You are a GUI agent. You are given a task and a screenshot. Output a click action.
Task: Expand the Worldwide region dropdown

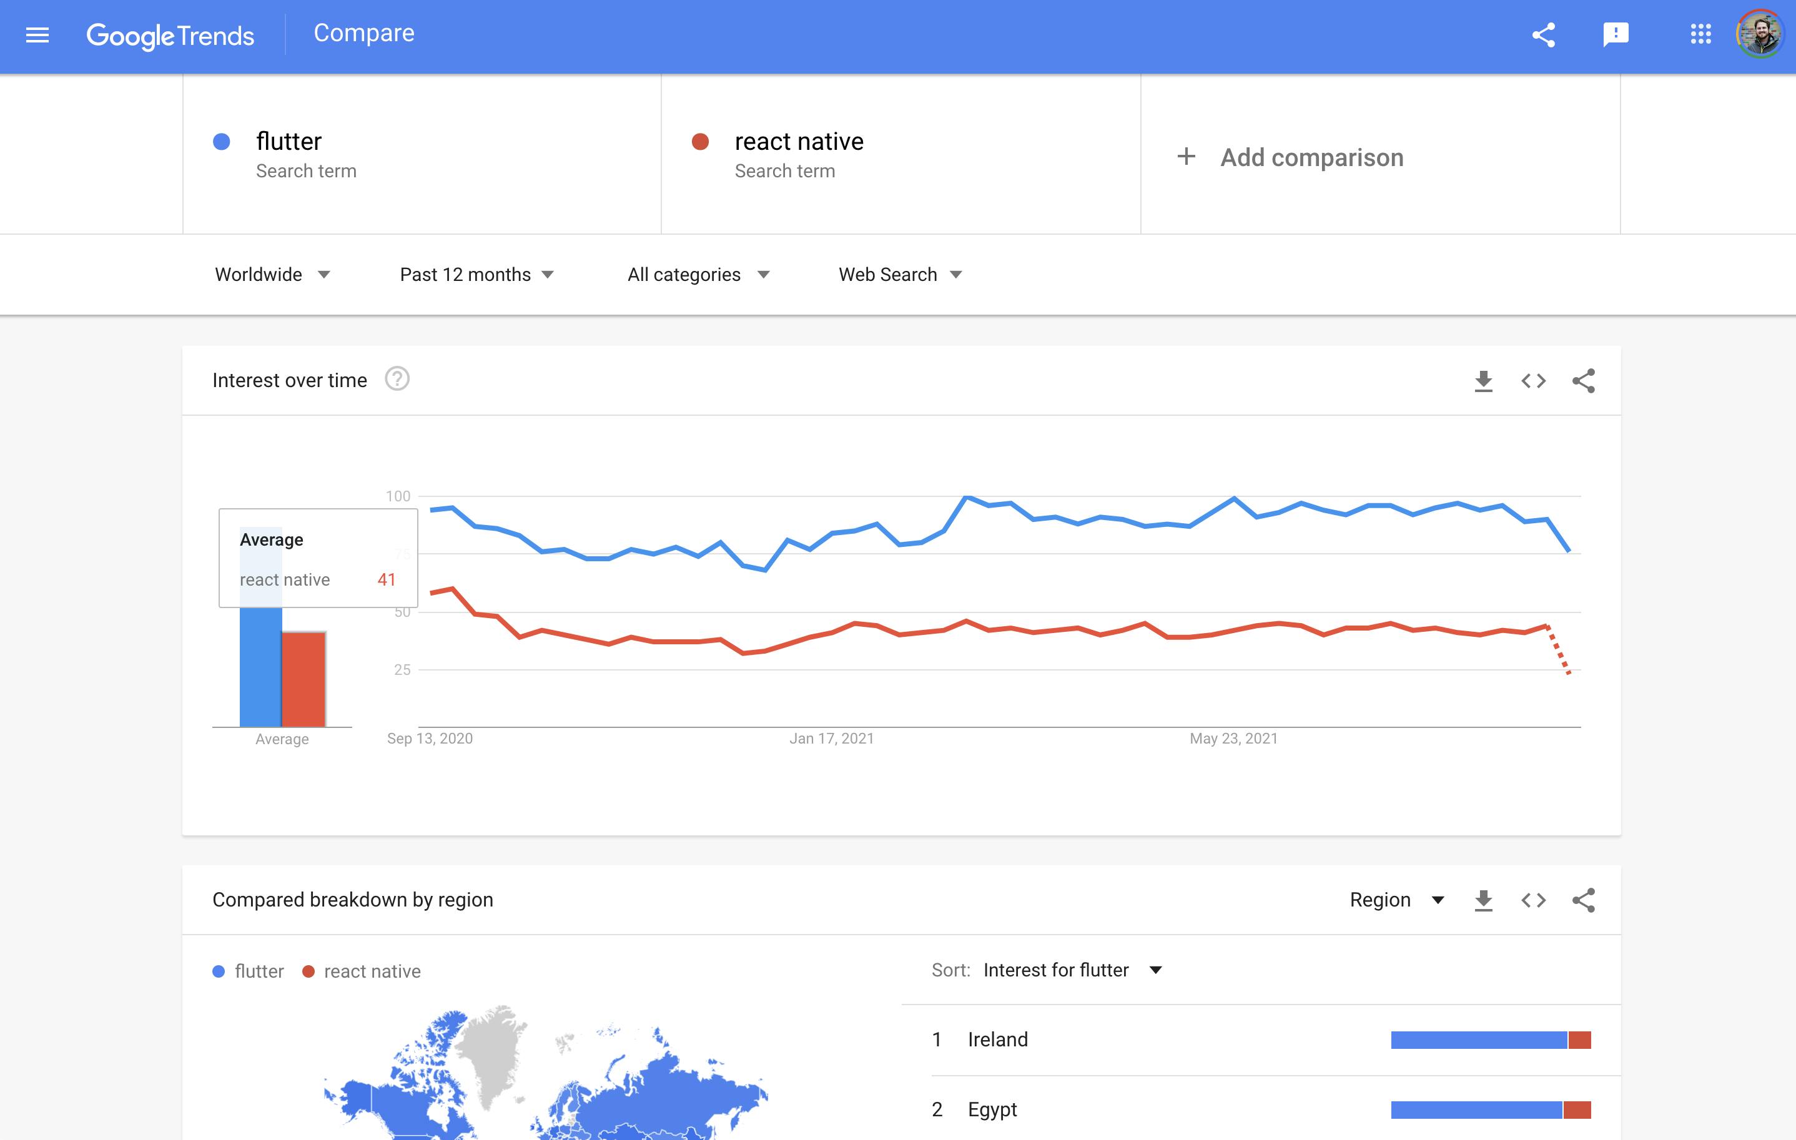click(270, 273)
